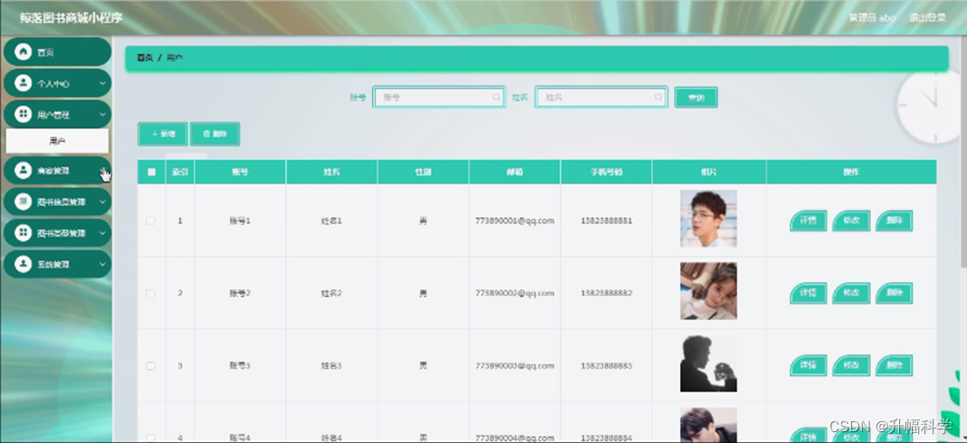967x443 pixels.
Task: Collapse the 用户管理 menu chevron
Action: [x=102, y=115]
